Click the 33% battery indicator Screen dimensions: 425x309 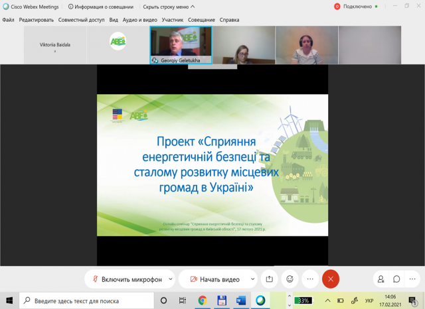pos(303,300)
